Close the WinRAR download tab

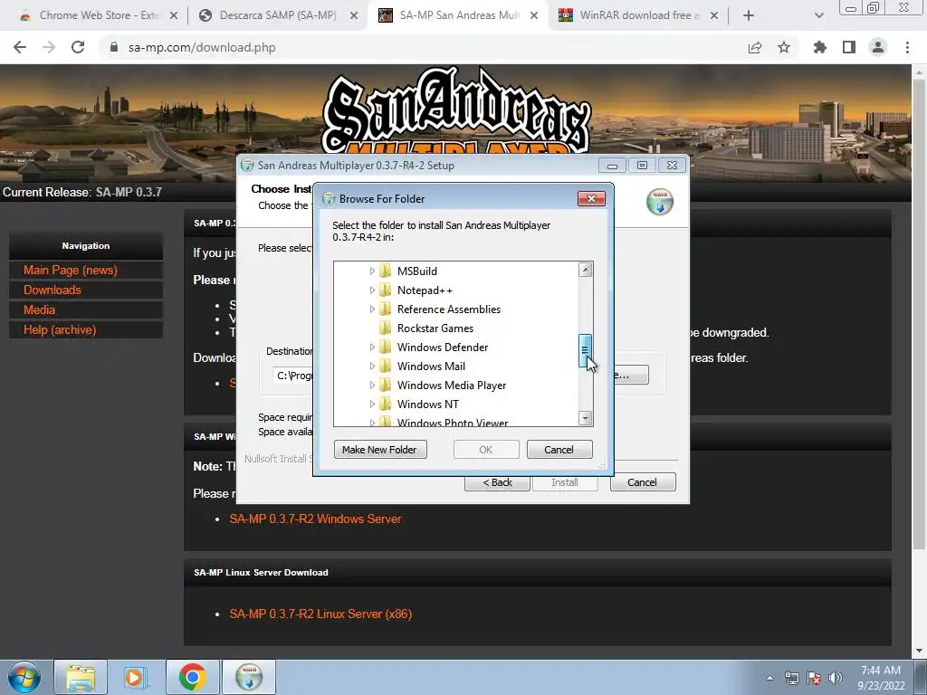714,16
